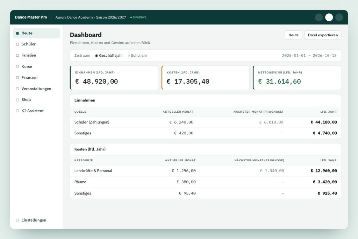The width and height of the screenshot is (358, 239).
Task: Click the first dark header circle
Action: [319, 17]
